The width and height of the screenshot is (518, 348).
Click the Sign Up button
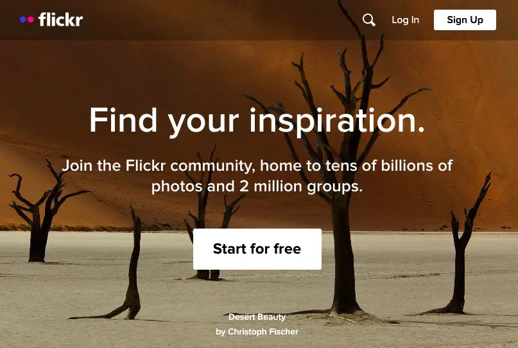point(465,20)
